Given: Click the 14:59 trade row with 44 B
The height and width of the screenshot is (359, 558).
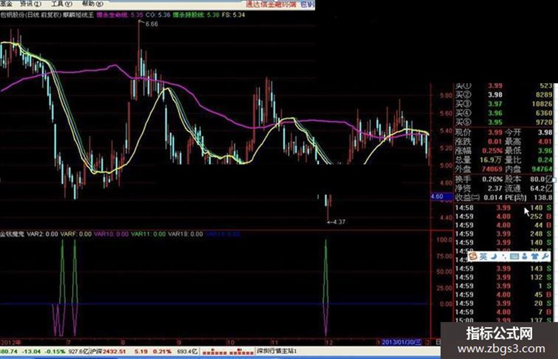Looking at the screenshot, I should click(504, 225).
